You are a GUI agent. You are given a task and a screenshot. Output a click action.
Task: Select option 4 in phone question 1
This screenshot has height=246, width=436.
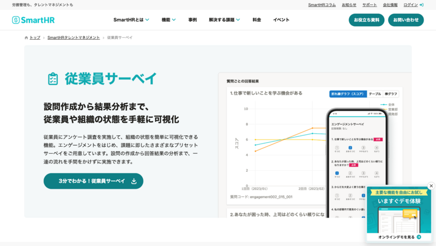[x=377, y=148]
